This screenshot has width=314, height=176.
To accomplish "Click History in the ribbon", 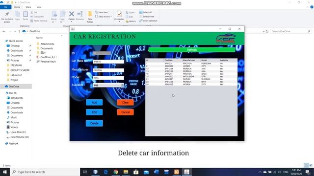I will pyautogui.click(x=131, y=21).
